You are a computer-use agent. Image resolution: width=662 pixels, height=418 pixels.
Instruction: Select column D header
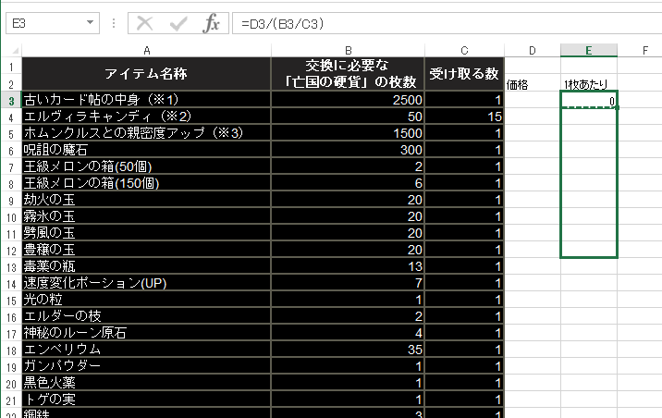[x=532, y=49]
